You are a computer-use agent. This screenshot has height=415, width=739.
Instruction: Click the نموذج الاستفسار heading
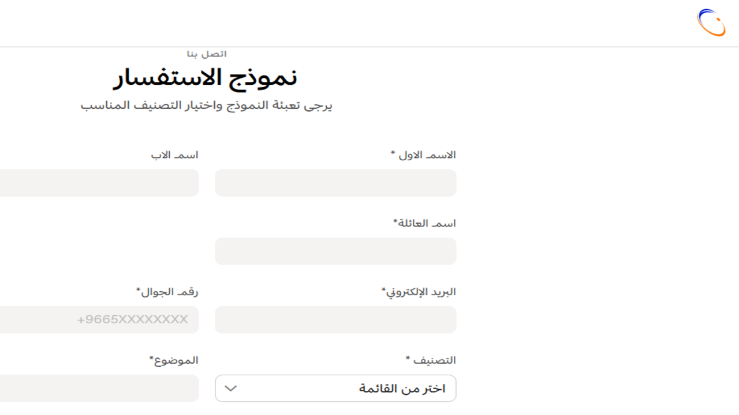tap(205, 78)
